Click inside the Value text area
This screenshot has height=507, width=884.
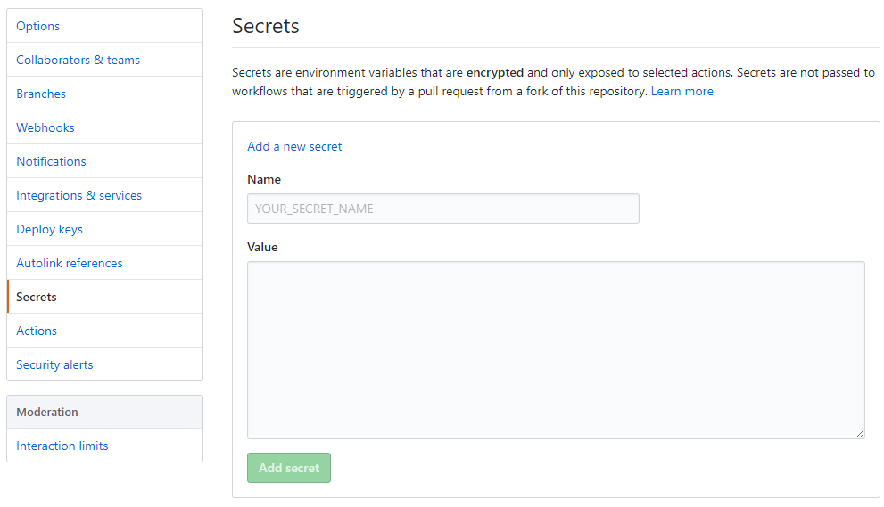556,350
